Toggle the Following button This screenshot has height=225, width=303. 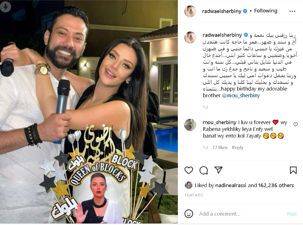click(x=266, y=11)
